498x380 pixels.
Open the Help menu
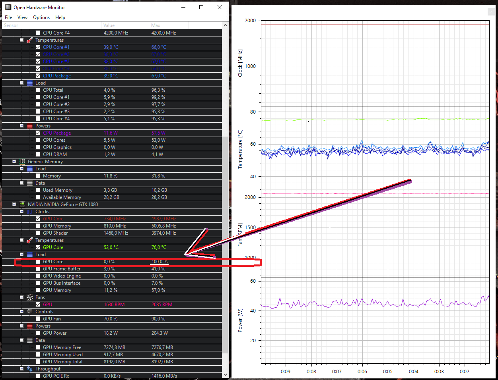[x=60, y=17]
